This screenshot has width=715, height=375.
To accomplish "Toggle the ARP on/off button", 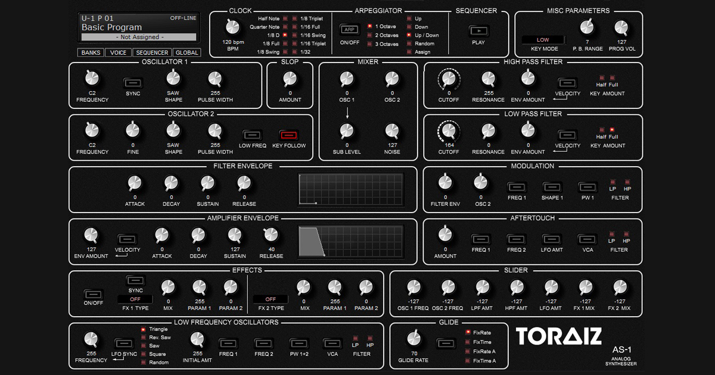I will pos(349,29).
